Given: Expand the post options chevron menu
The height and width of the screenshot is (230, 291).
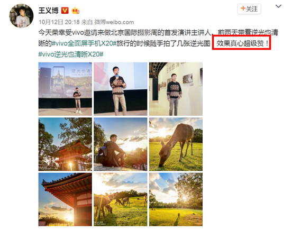Looking at the screenshot, I should (x=278, y=6).
